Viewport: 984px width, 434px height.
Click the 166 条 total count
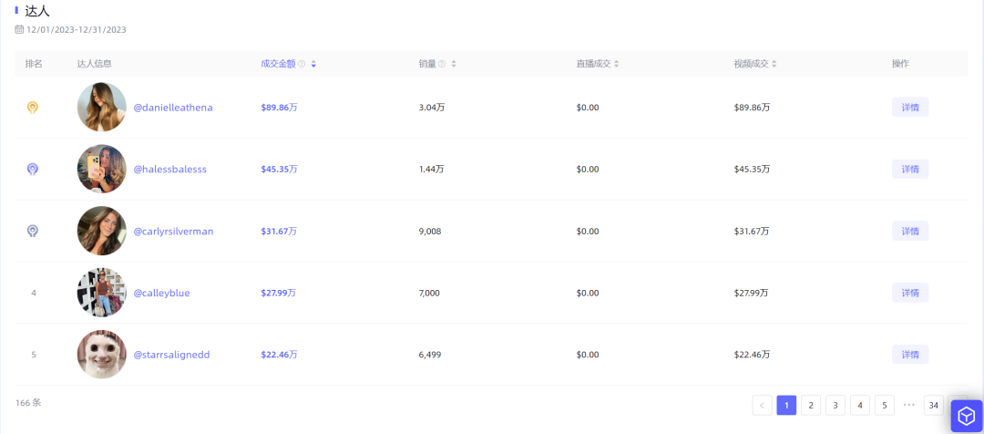tap(28, 403)
